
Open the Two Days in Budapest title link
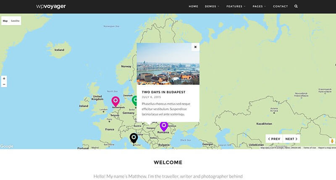tap(163, 92)
